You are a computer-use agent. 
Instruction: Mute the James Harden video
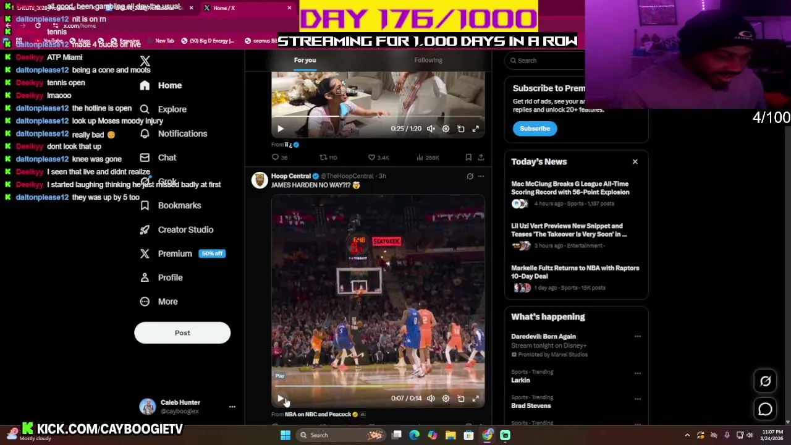pyautogui.click(x=431, y=399)
